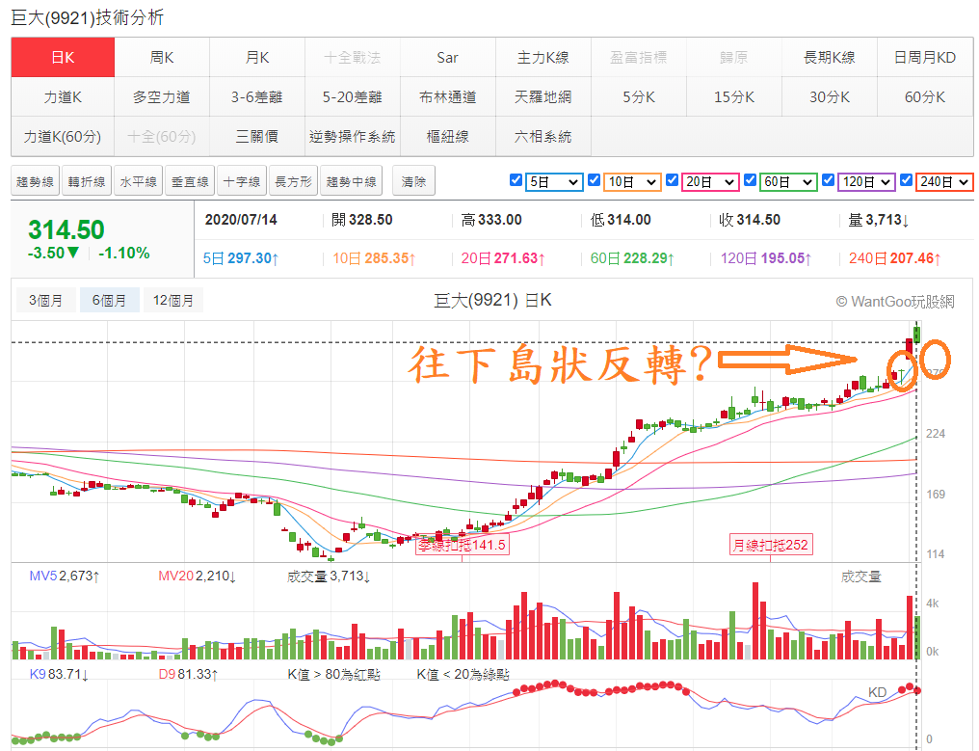
Task: Open the 布林通道 tab
Action: [x=448, y=96]
